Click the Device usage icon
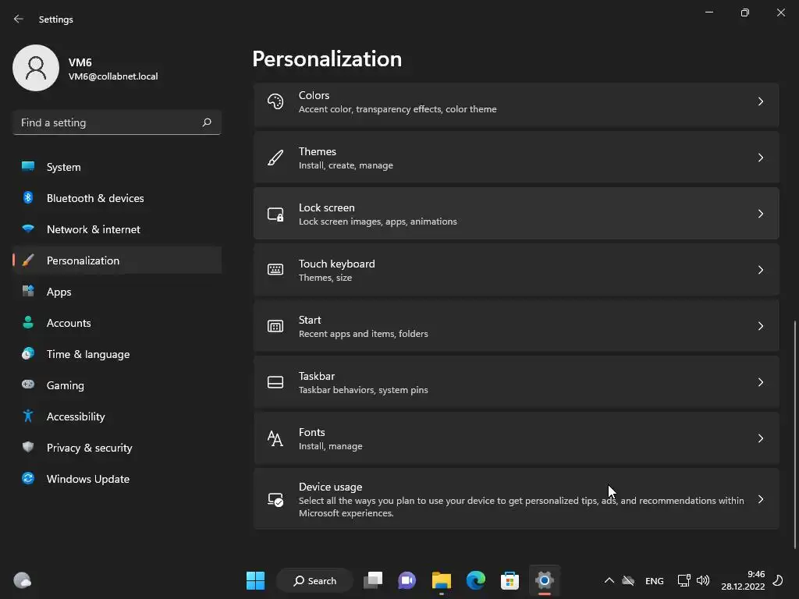799x599 pixels. 275,499
